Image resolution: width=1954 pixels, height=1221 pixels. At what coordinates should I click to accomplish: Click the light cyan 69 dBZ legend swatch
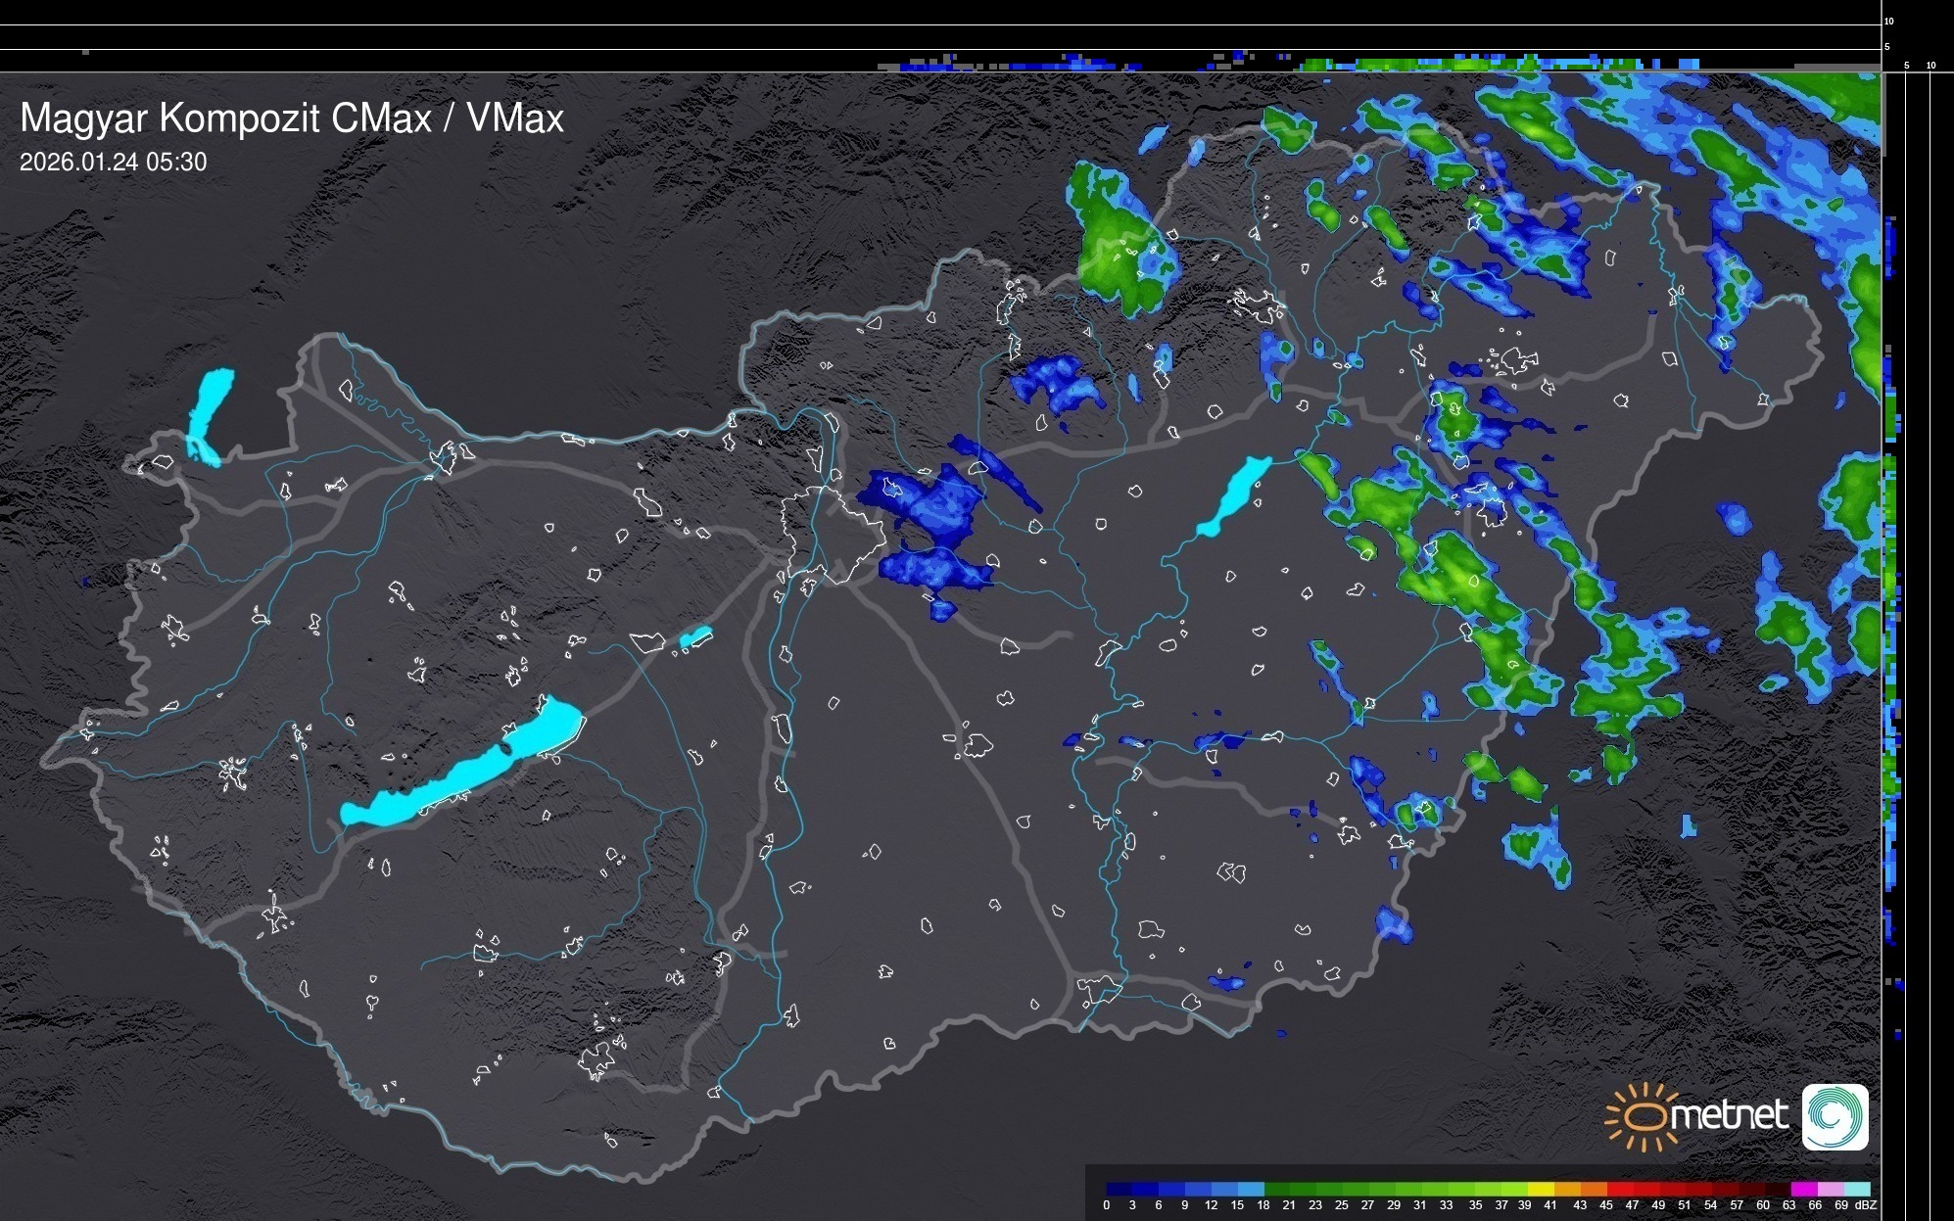coord(1857,1189)
